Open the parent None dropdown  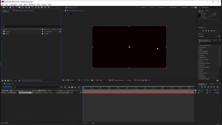74,93
